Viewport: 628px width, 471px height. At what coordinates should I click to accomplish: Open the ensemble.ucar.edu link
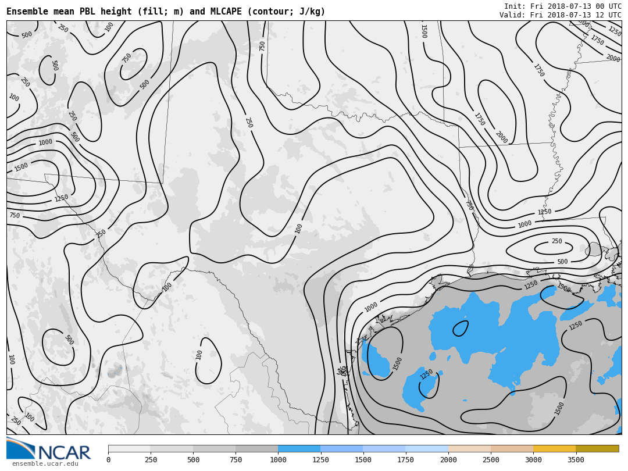(x=45, y=464)
